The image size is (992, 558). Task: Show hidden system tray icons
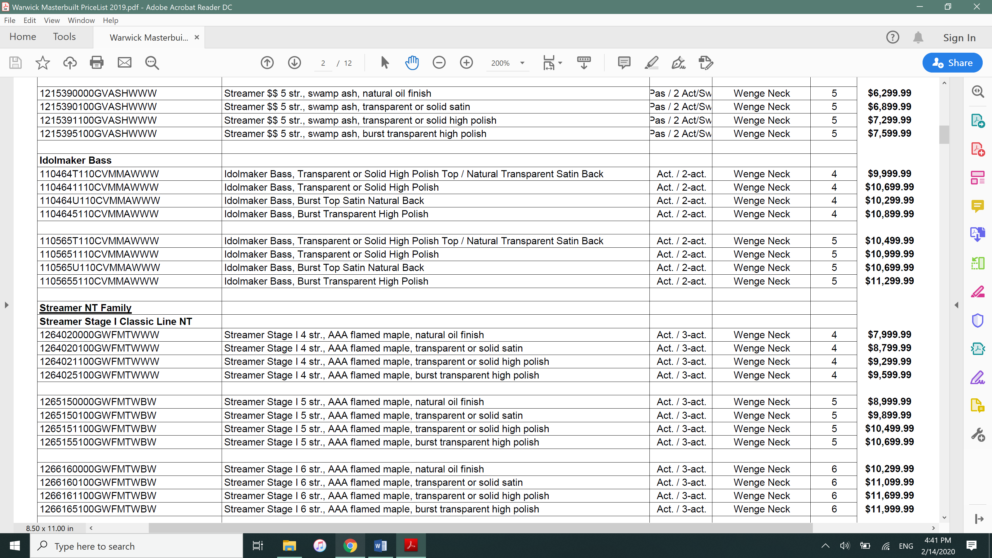coord(825,546)
